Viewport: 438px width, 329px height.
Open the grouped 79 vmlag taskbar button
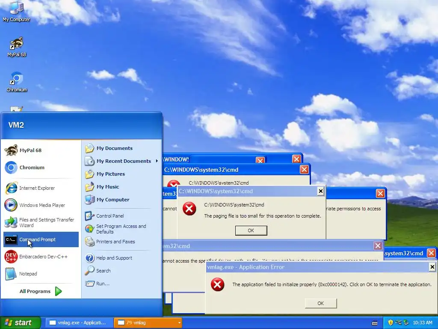point(148,323)
